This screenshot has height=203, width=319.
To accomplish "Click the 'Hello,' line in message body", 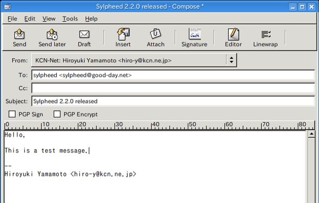I will pyautogui.click(x=15, y=135).
